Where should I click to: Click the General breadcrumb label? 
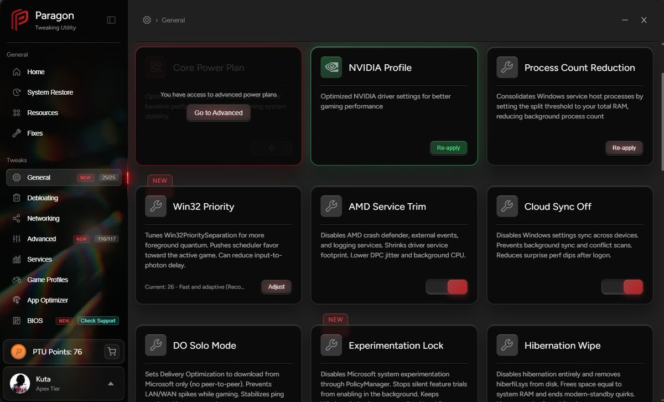point(173,20)
